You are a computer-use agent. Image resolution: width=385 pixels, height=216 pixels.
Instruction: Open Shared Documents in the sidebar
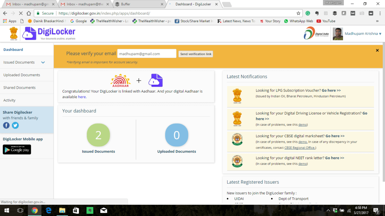coord(20,88)
